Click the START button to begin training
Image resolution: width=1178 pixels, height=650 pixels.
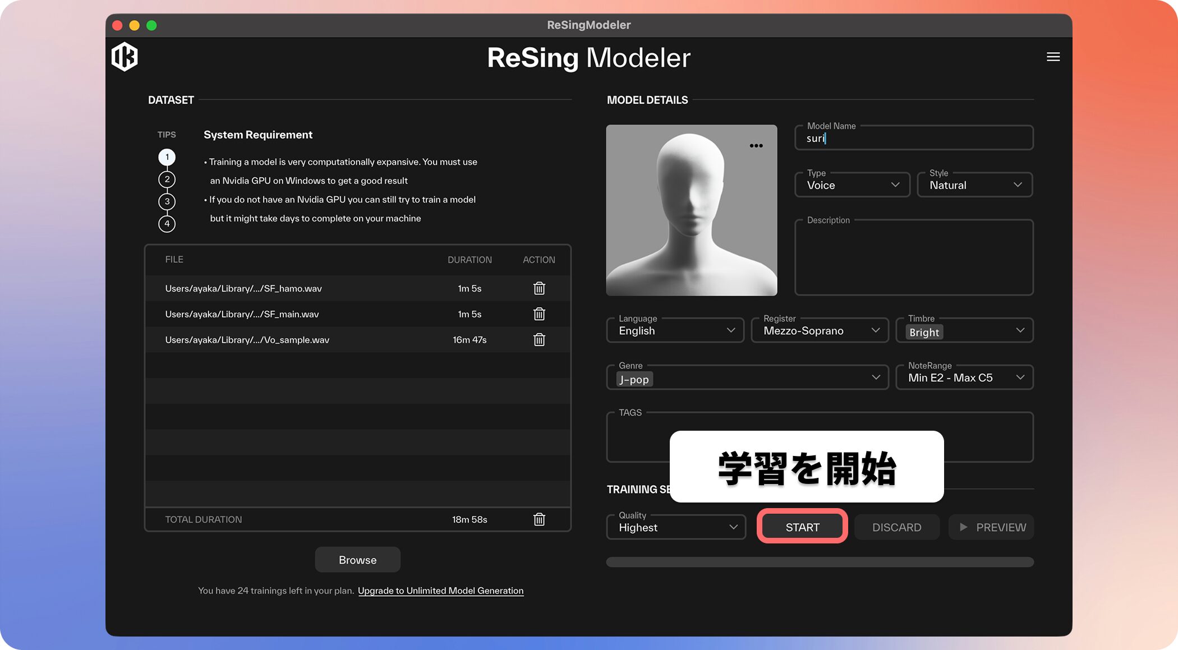pyautogui.click(x=802, y=527)
